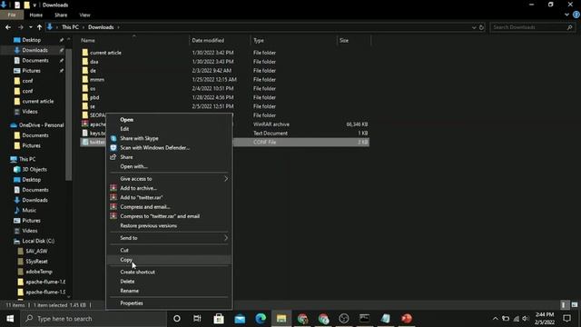This screenshot has width=581, height=327.
Task: Expand the ribbon chevron
Action: tap(566, 15)
